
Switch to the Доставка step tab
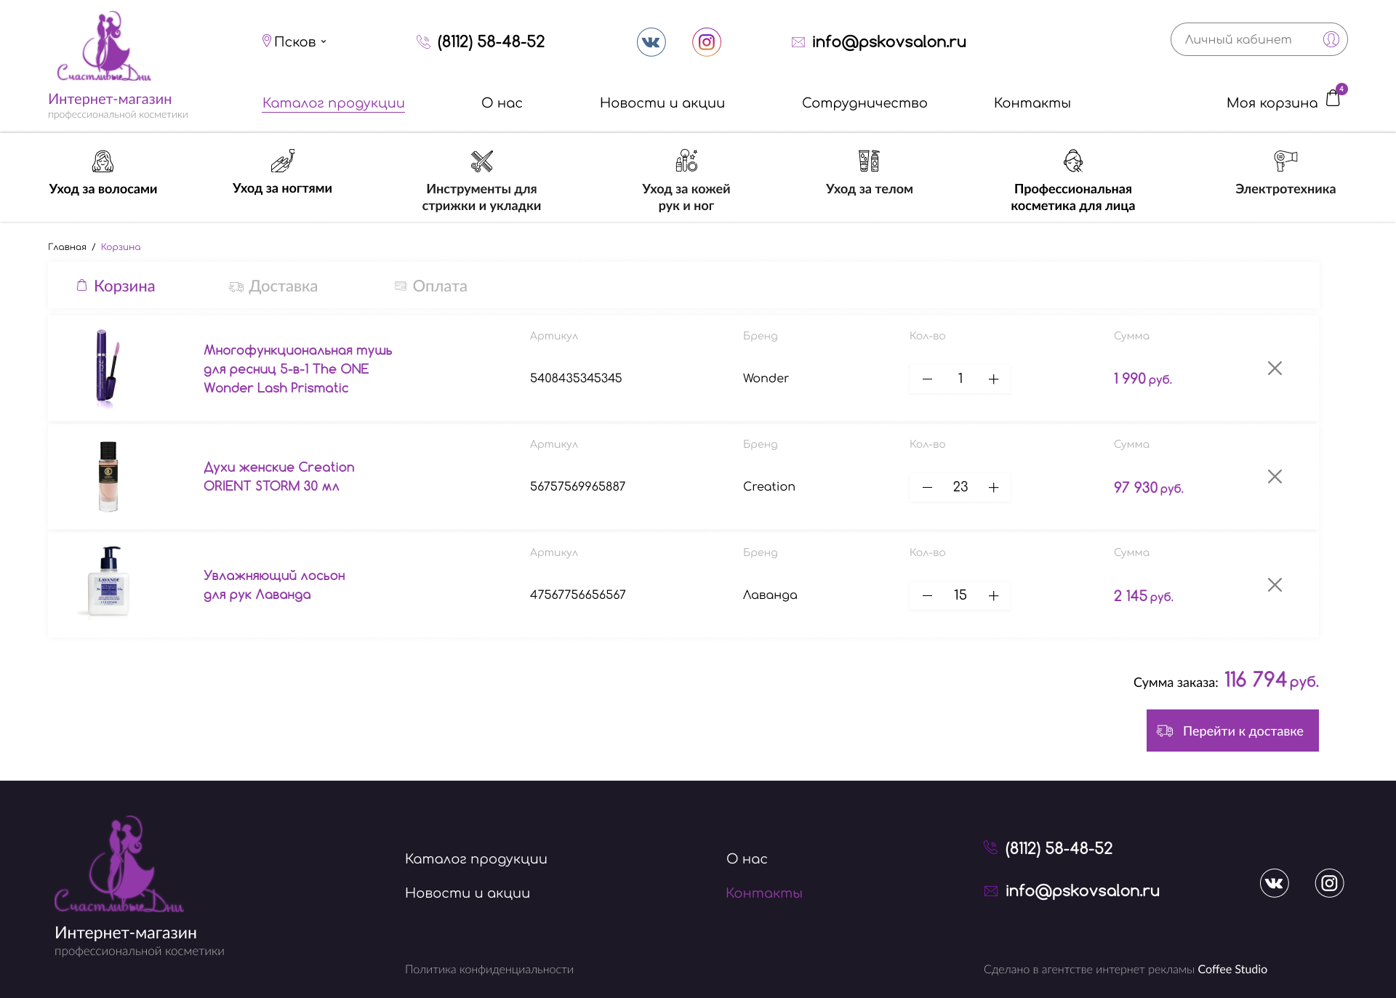coord(273,286)
